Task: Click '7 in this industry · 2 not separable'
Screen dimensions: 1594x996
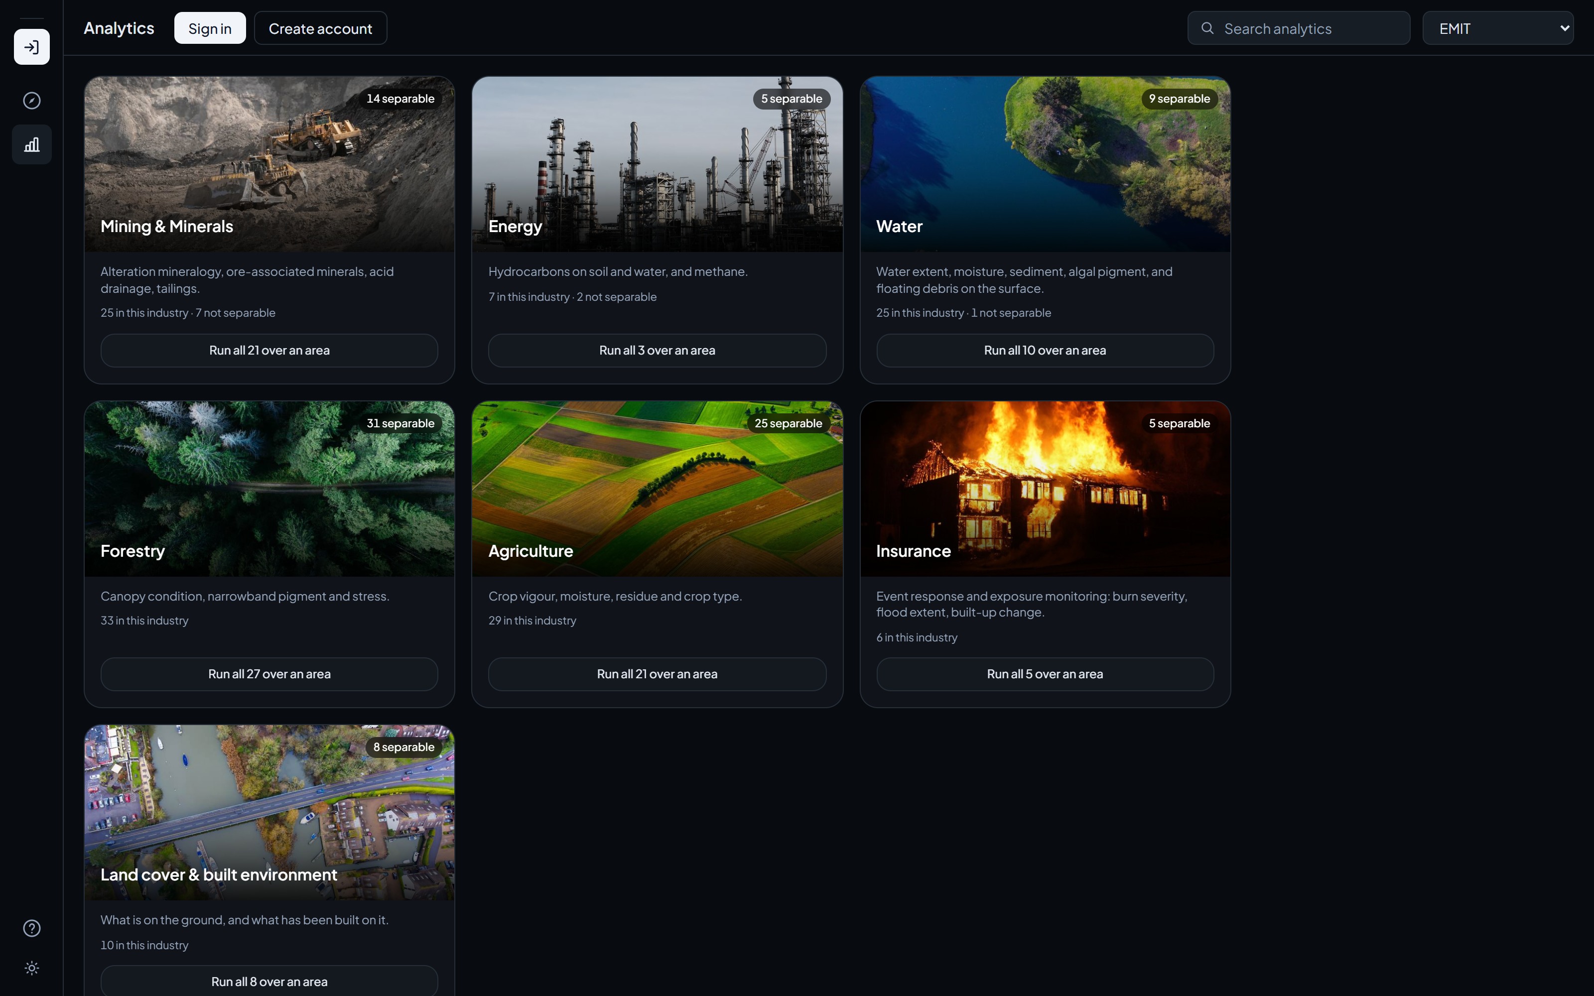Action: click(572, 297)
